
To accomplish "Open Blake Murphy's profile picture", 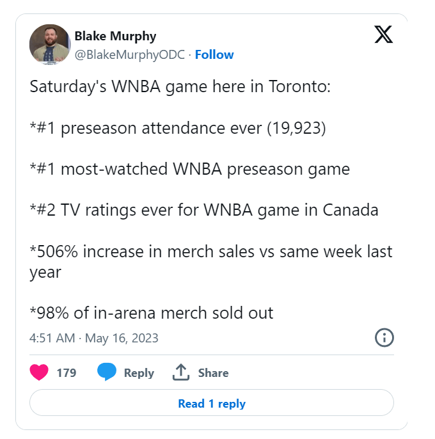I will click(x=50, y=44).
